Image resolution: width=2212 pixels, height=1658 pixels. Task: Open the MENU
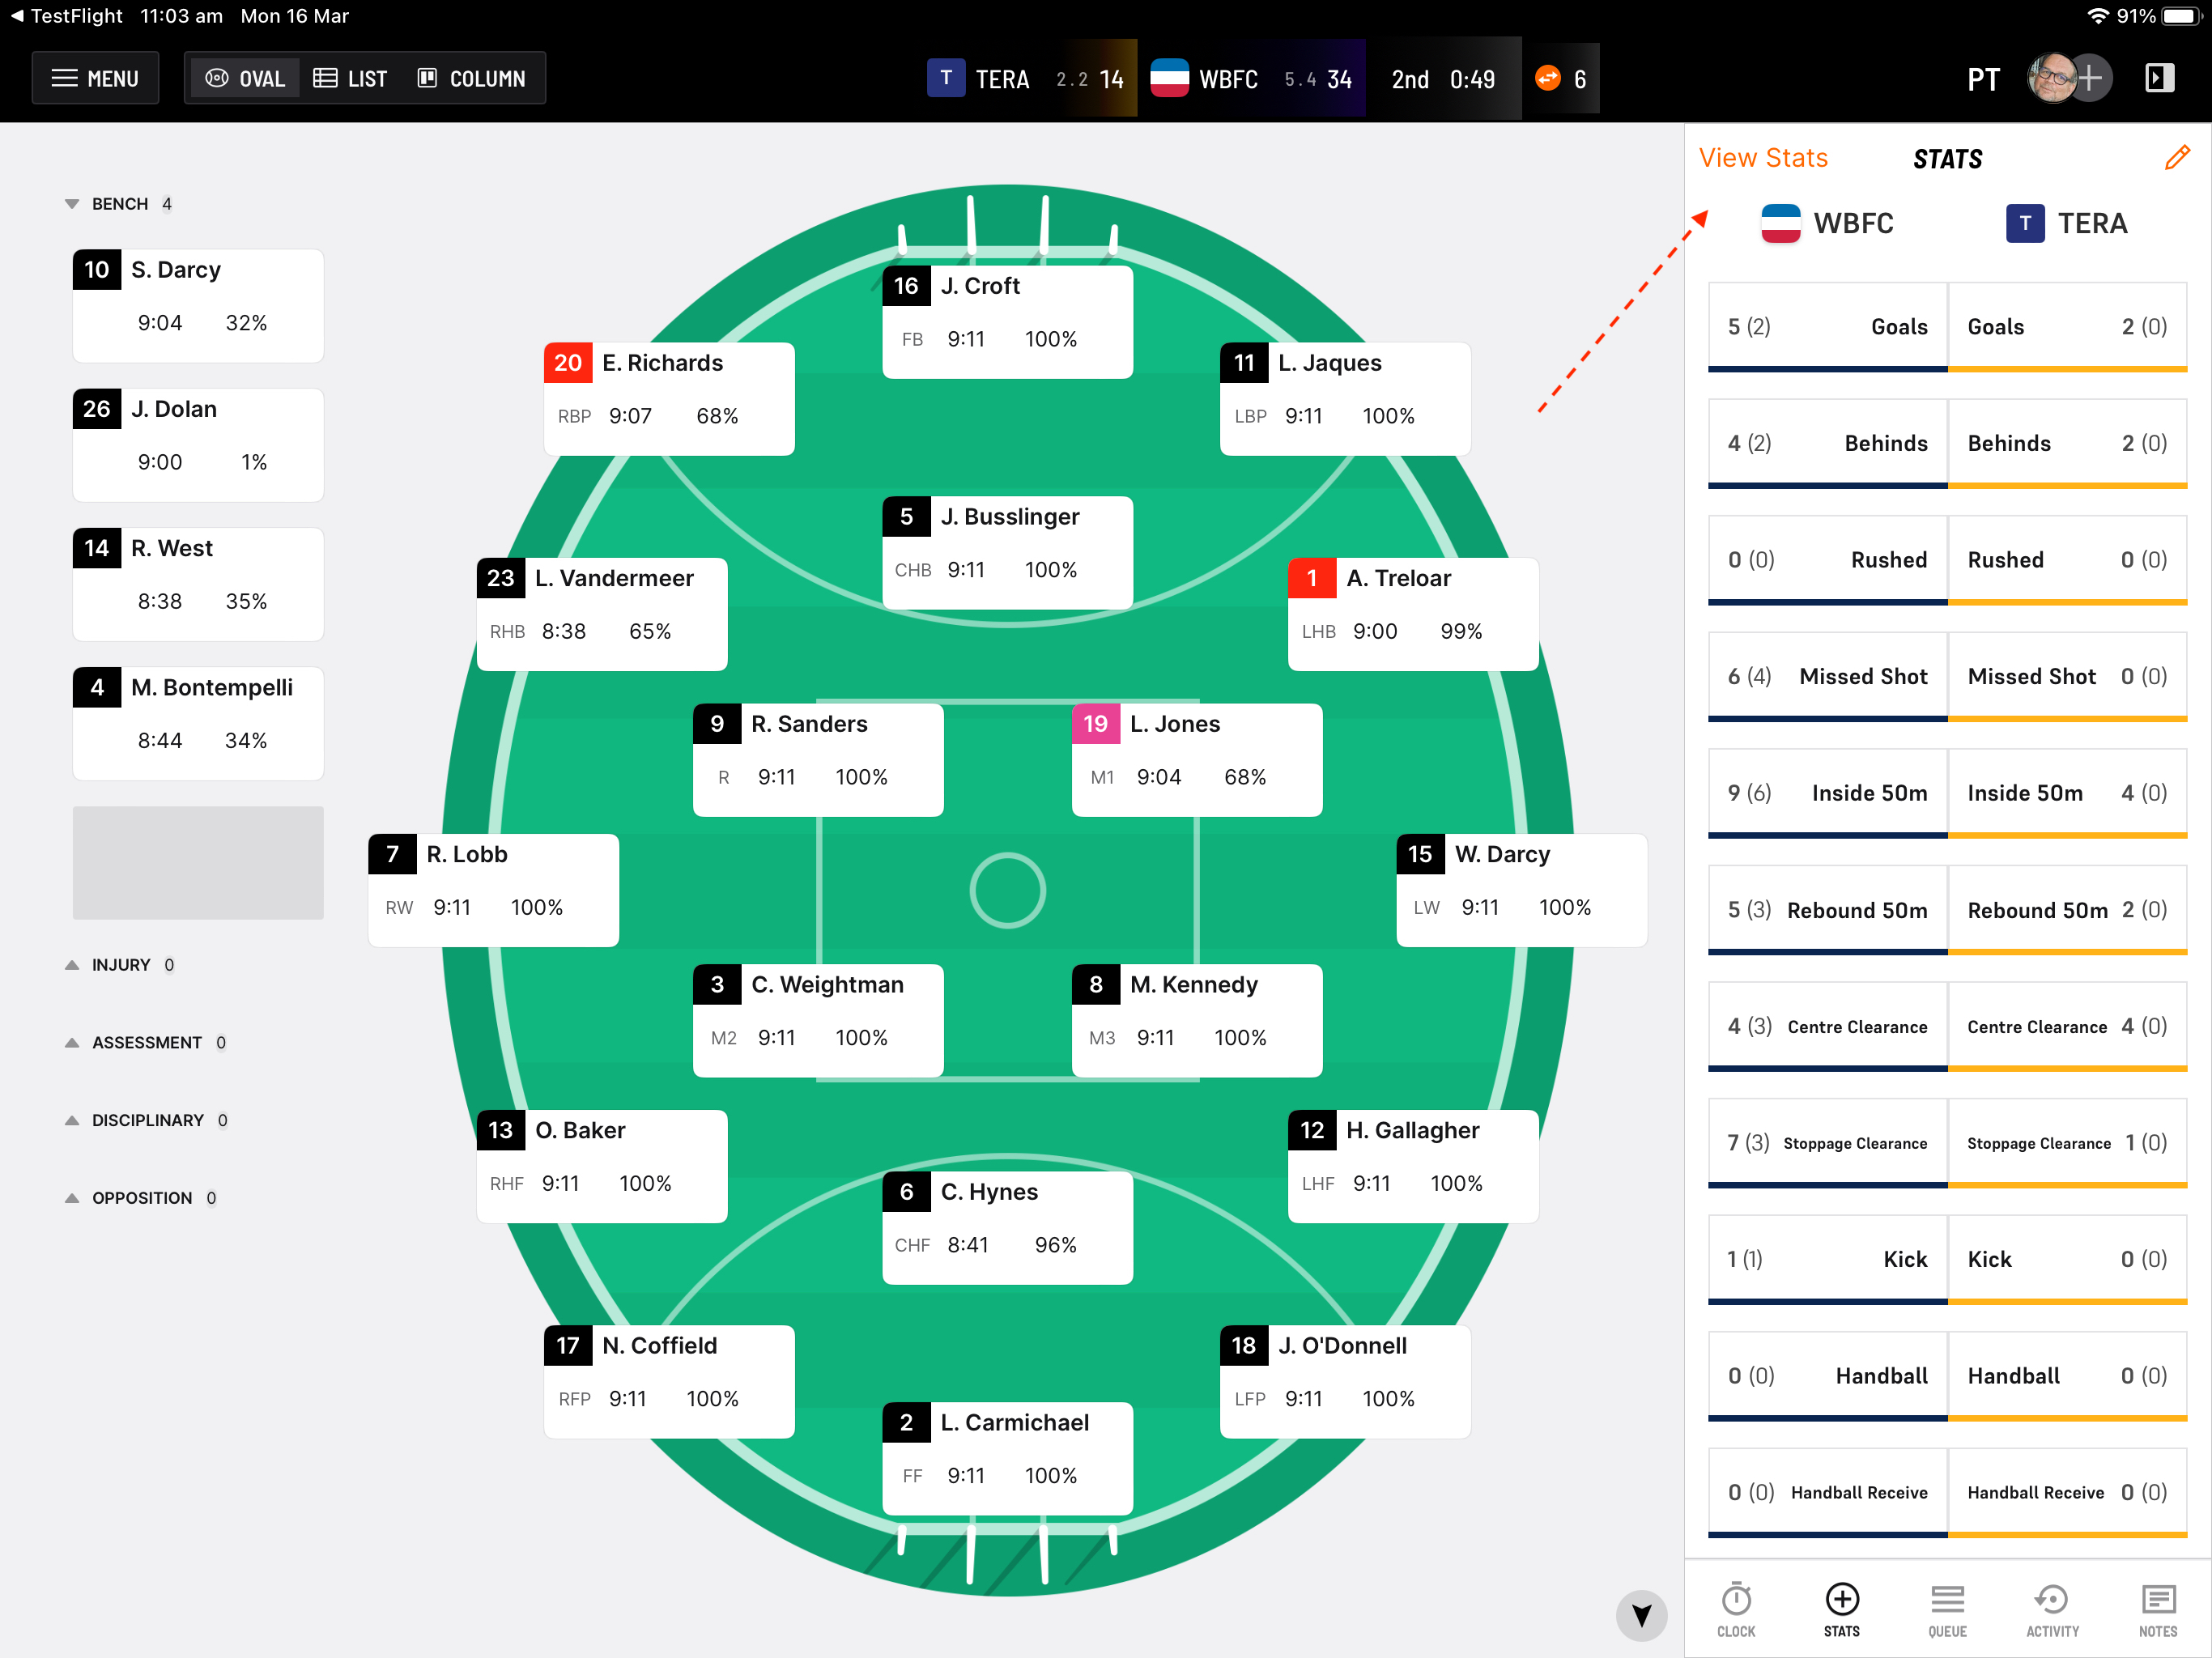pyautogui.click(x=95, y=79)
